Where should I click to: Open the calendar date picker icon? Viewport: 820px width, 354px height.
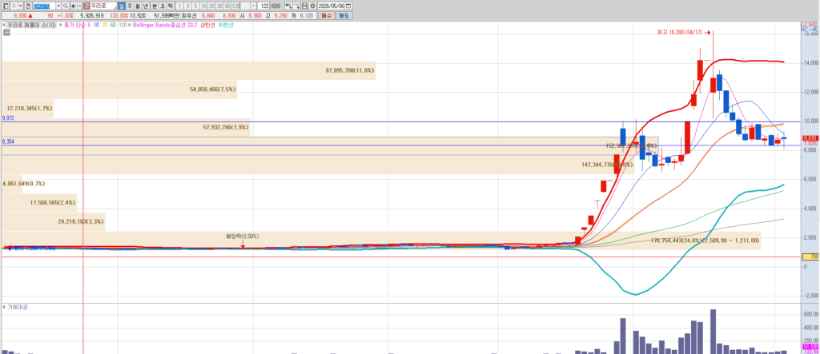click(x=348, y=6)
